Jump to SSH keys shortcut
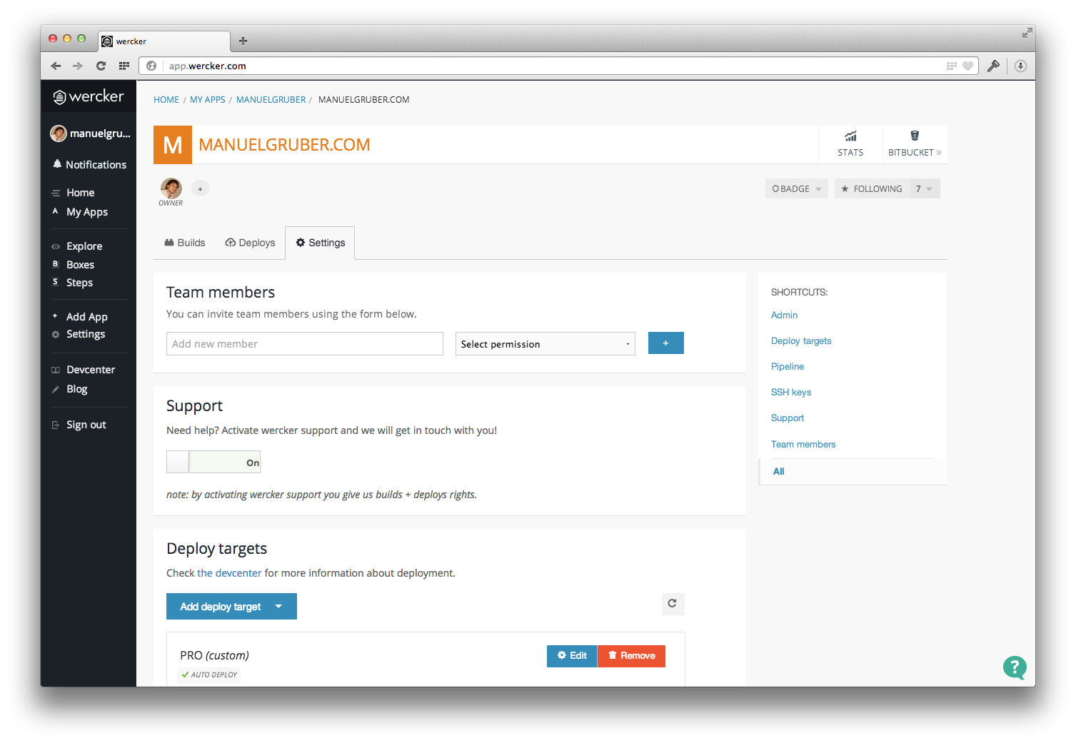This screenshot has width=1076, height=743. pos(791,392)
